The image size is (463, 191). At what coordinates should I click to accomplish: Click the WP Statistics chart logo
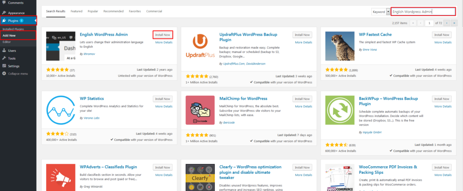point(61,110)
